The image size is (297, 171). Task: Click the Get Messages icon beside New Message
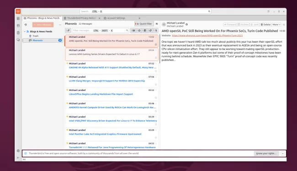point(26,25)
